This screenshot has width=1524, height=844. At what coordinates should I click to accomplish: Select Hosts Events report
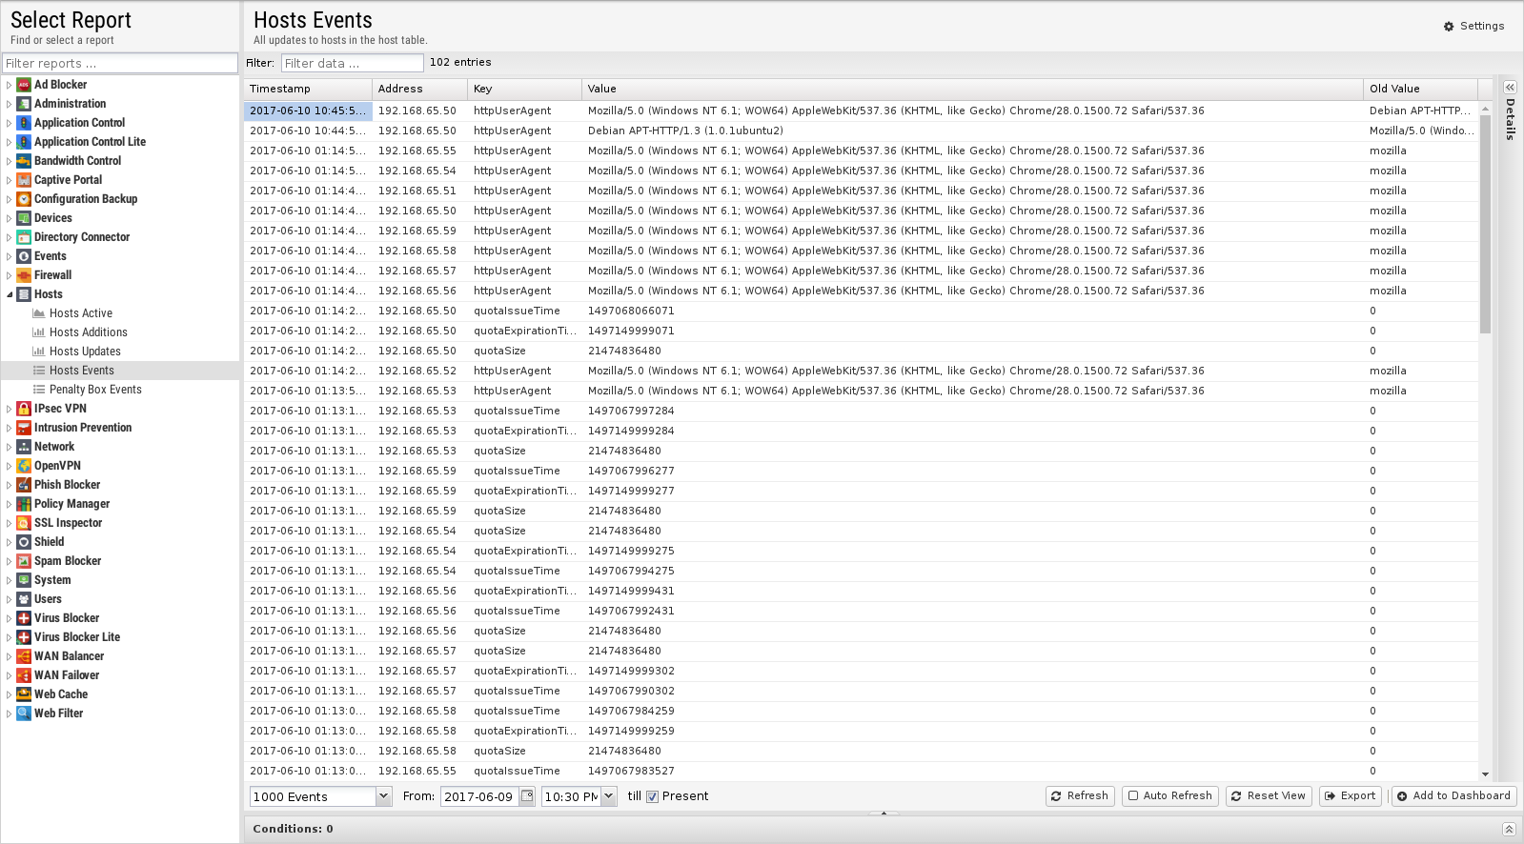(82, 371)
